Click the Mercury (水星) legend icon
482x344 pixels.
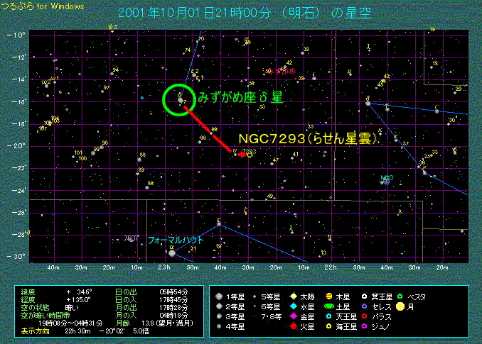pyautogui.click(x=294, y=306)
